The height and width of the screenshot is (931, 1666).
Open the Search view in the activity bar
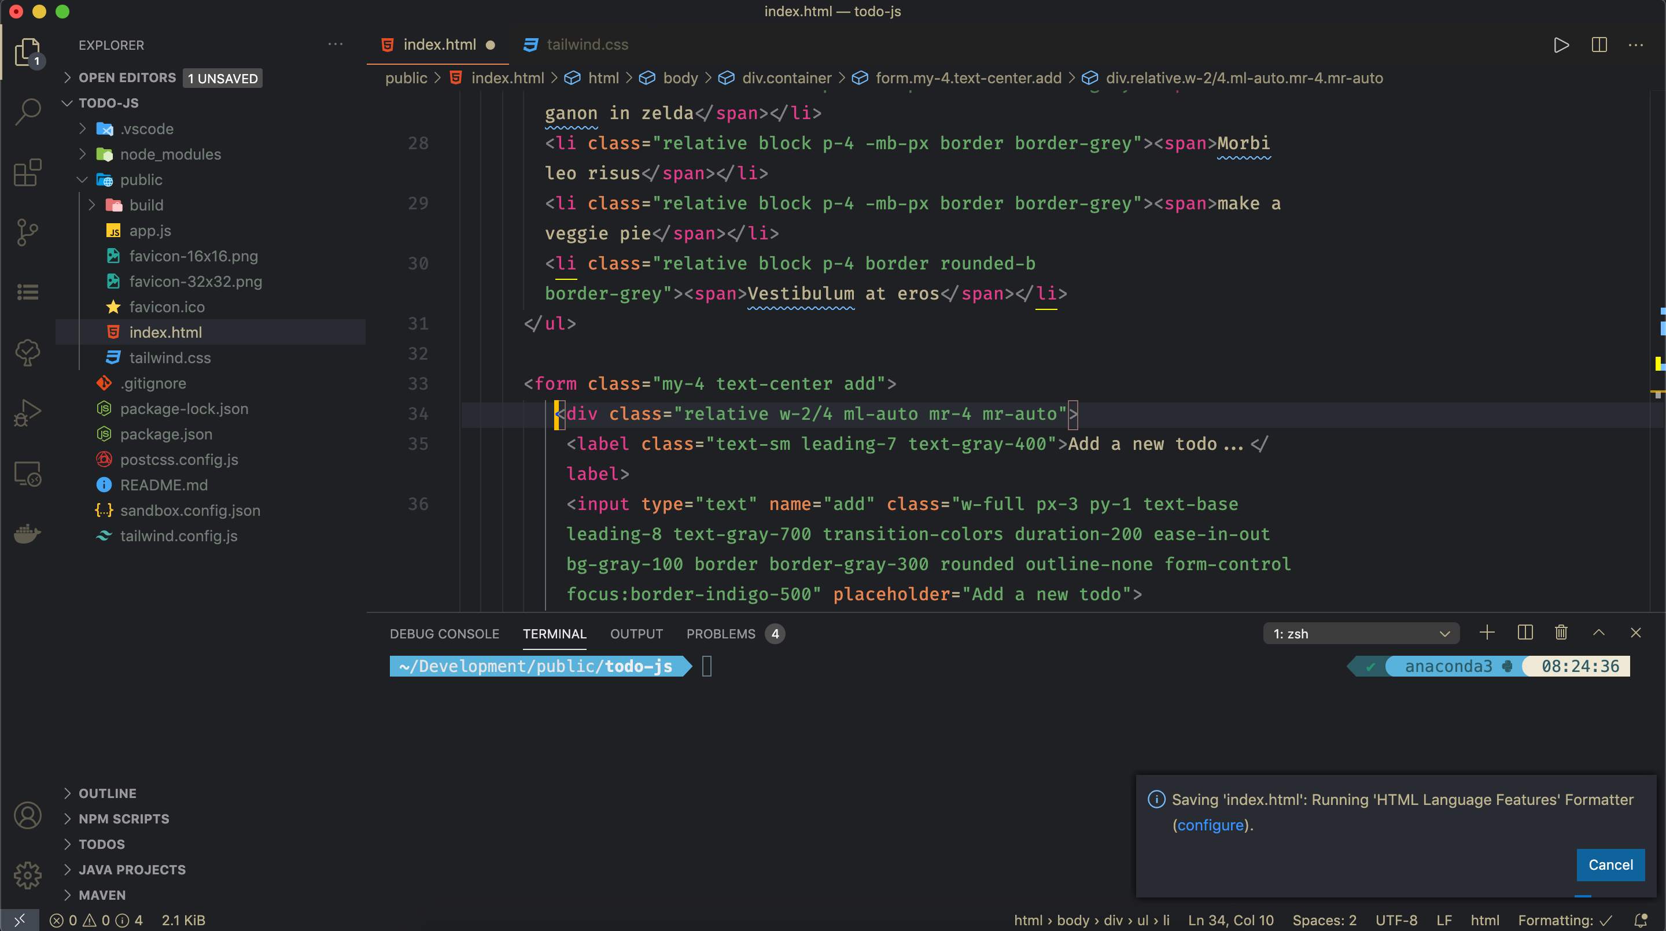(28, 111)
